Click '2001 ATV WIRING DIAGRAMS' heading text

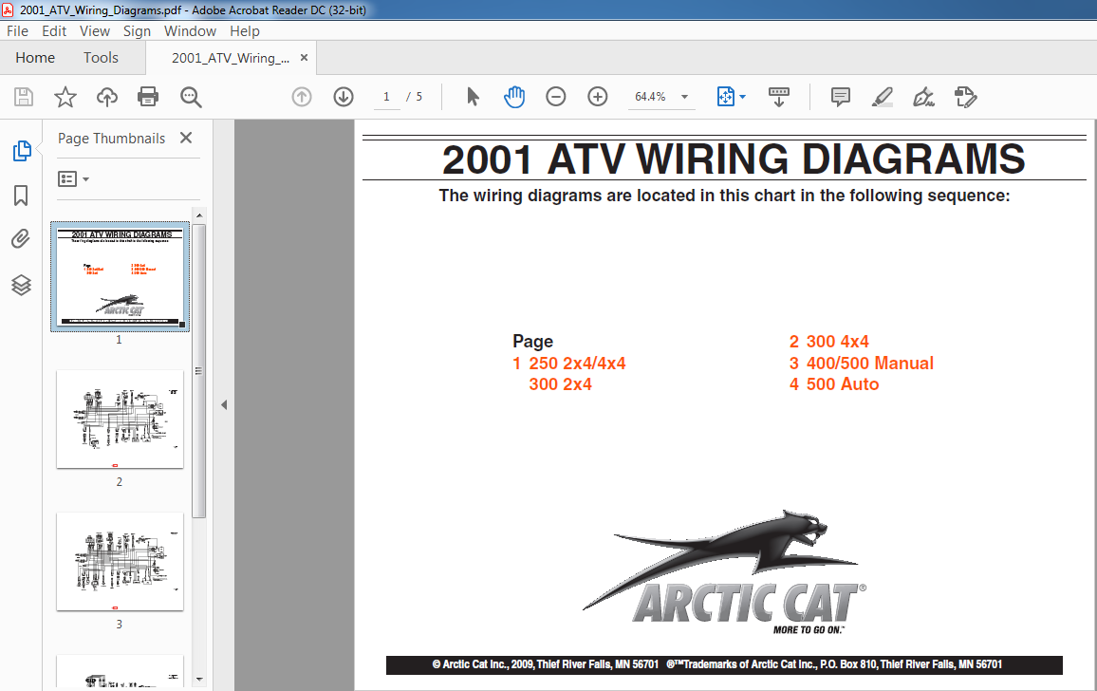click(x=734, y=159)
